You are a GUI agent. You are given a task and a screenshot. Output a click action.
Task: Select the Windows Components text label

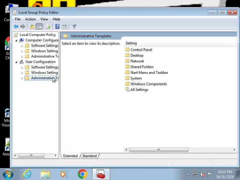148,84
